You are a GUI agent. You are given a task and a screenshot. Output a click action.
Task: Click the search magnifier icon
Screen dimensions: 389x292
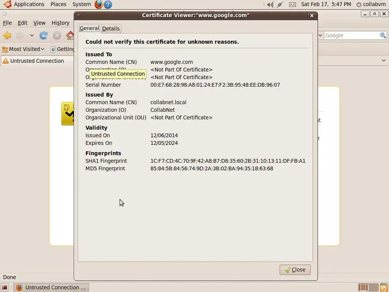tap(383, 35)
